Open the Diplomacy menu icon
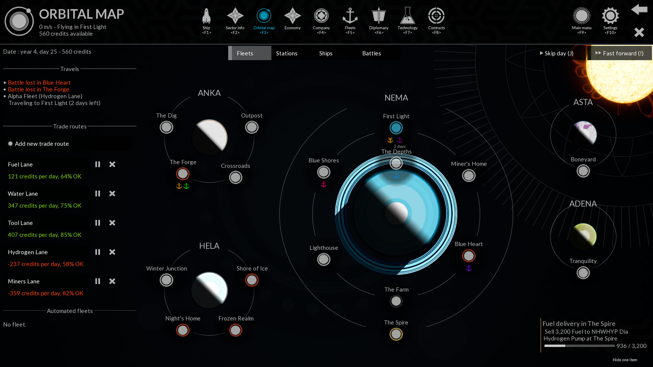The image size is (653, 367). point(379,16)
